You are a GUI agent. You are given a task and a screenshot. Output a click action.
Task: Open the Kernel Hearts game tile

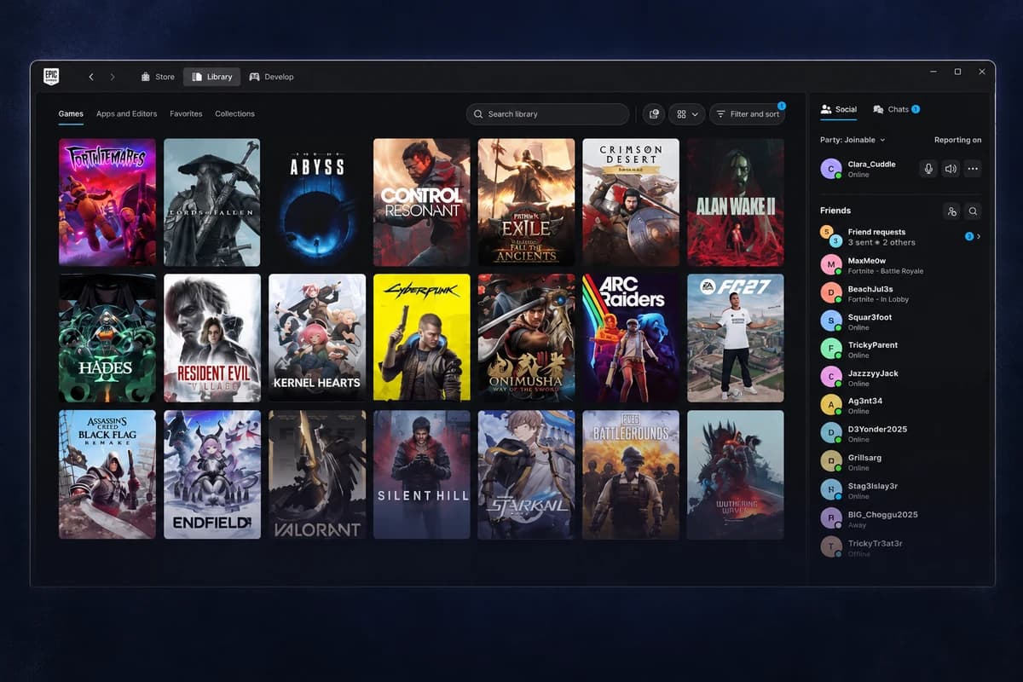point(317,338)
